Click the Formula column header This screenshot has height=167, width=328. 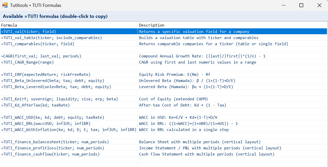coord(69,25)
